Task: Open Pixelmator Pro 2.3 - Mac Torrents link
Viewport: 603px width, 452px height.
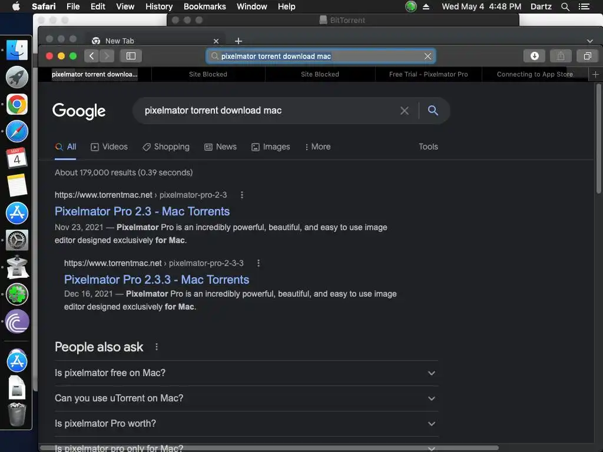Action: 143,211
